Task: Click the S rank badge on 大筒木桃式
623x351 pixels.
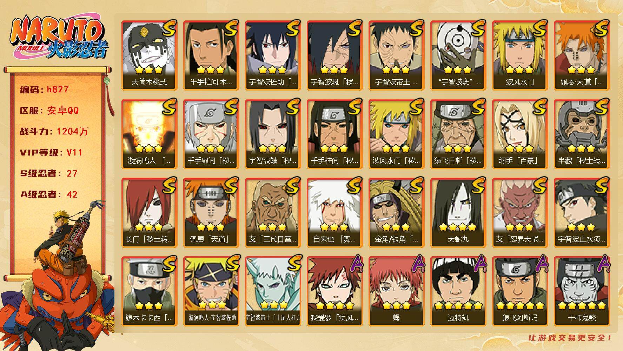Action: click(169, 28)
